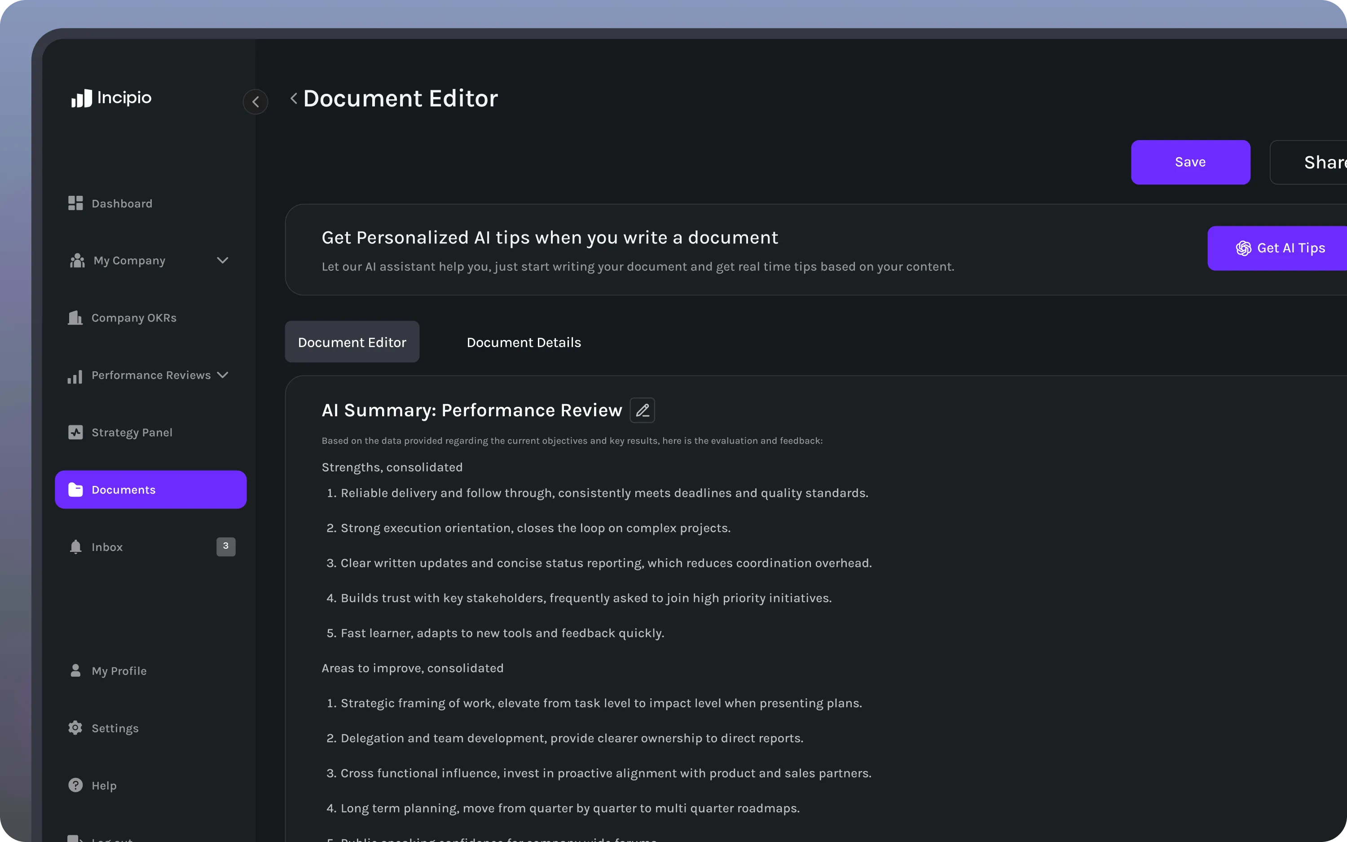Image resolution: width=1347 pixels, height=842 pixels.
Task: Click the Company OKRs building icon
Action: pyautogui.click(x=75, y=317)
